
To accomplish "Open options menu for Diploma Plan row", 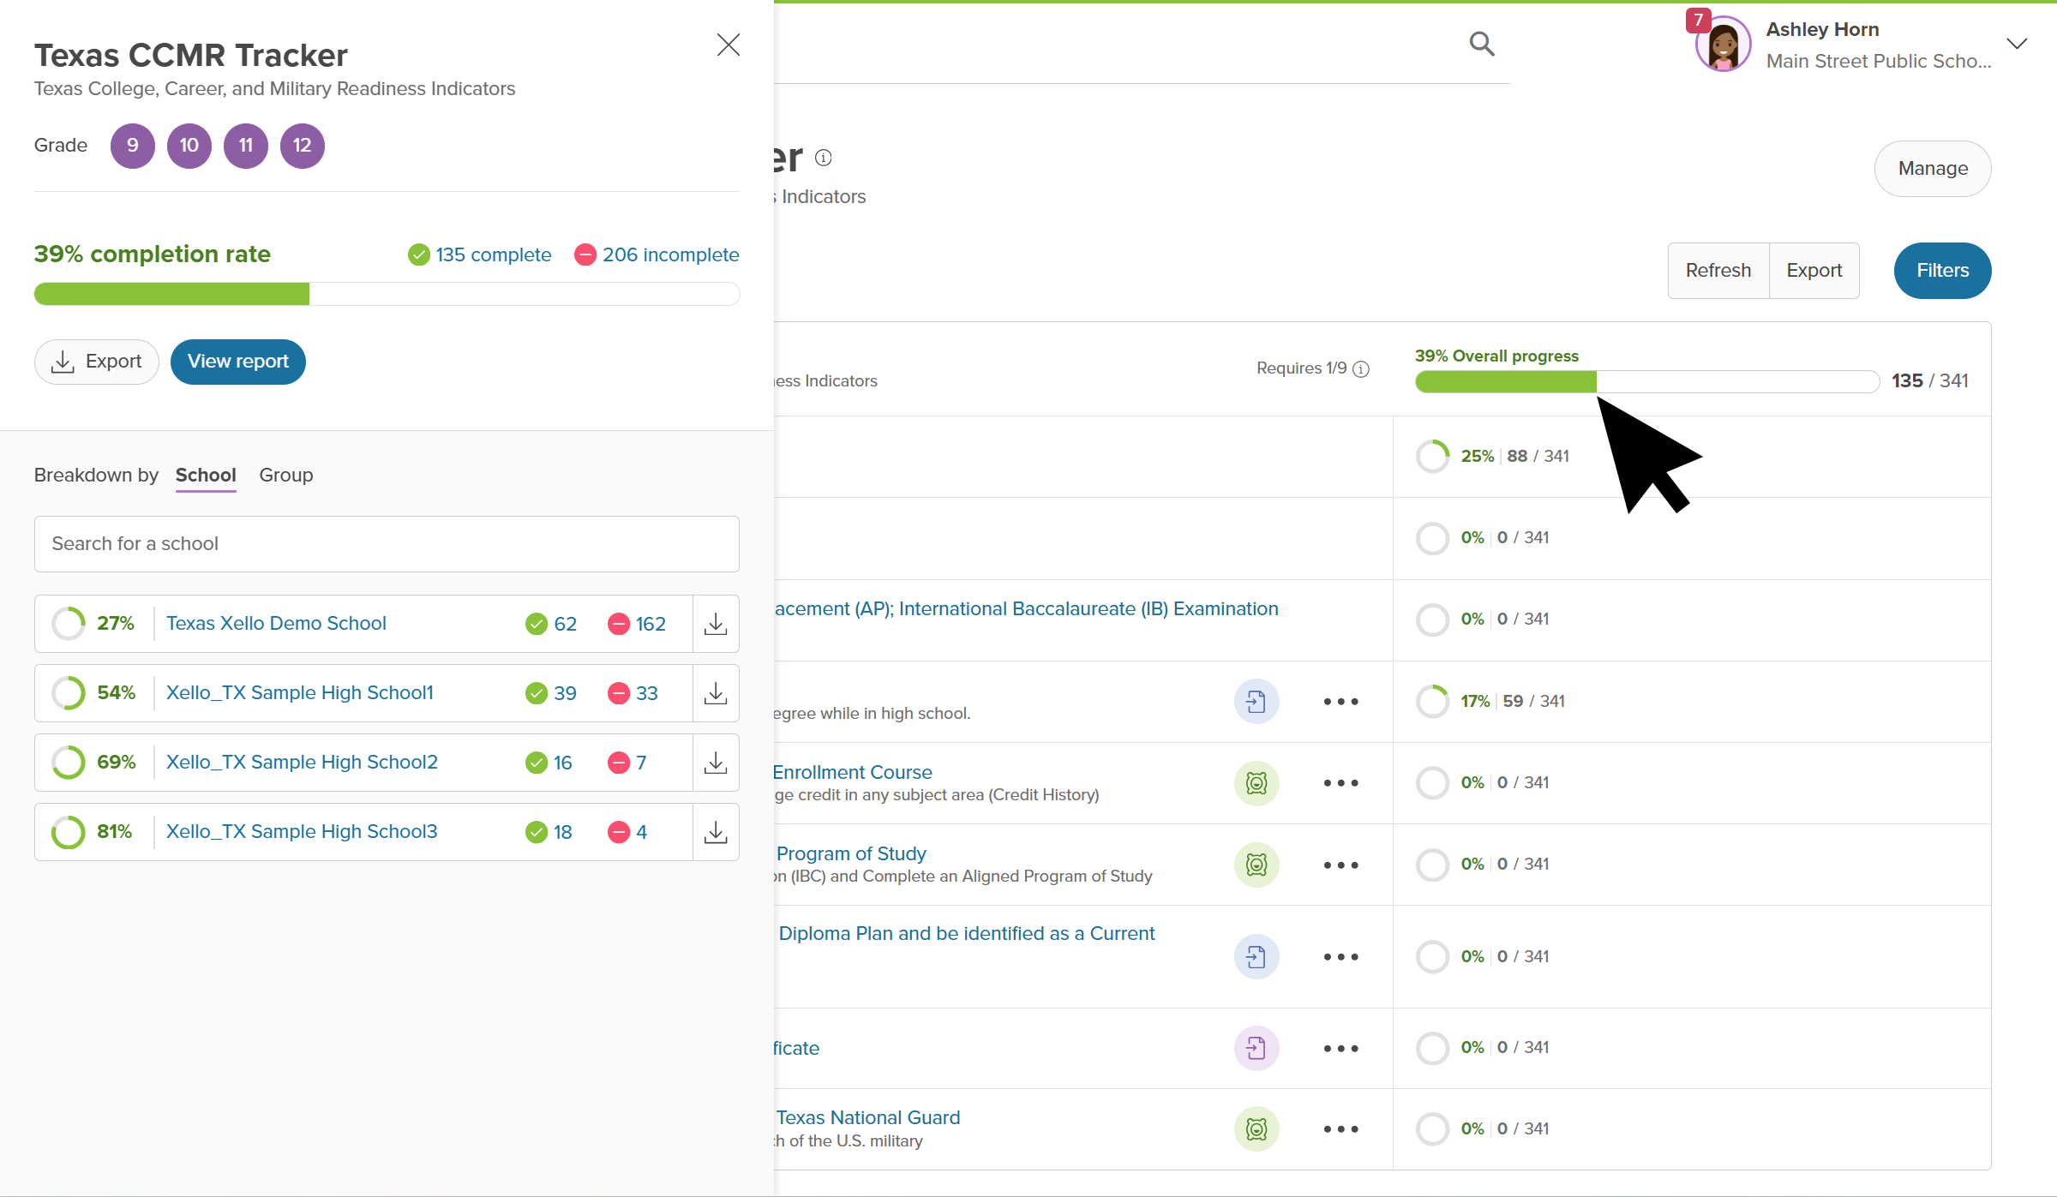I will [x=1340, y=957].
